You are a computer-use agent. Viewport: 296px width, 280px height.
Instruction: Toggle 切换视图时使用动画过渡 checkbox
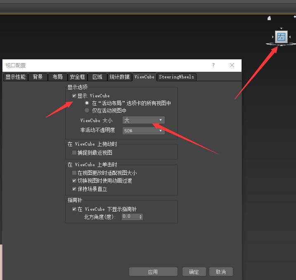pyautogui.click(x=74, y=181)
